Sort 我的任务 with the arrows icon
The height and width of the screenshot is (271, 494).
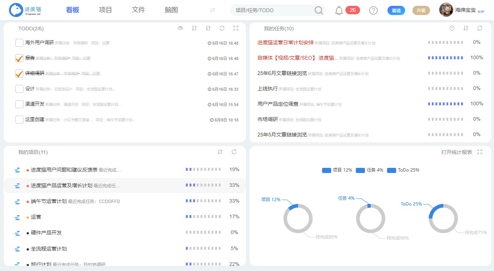[x=465, y=28]
